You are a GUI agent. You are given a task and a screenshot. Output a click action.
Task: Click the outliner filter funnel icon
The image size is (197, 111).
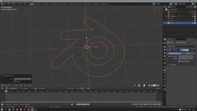tap(191, 7)
